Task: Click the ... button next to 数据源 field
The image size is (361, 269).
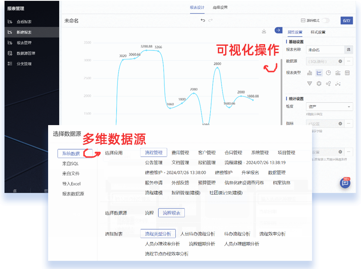Action: 348,61
